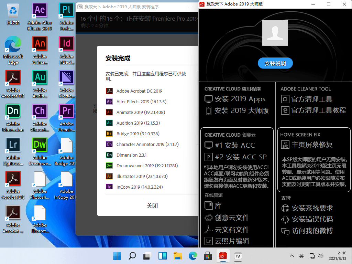
Task: Open 创意云文件 online resource
Action: click(x=227, y=218)
